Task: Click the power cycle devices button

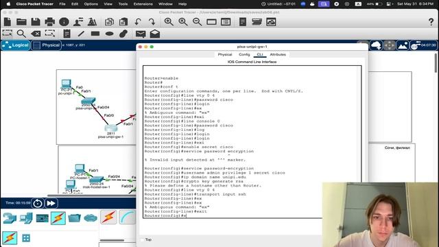Action: tap(38, 203)
